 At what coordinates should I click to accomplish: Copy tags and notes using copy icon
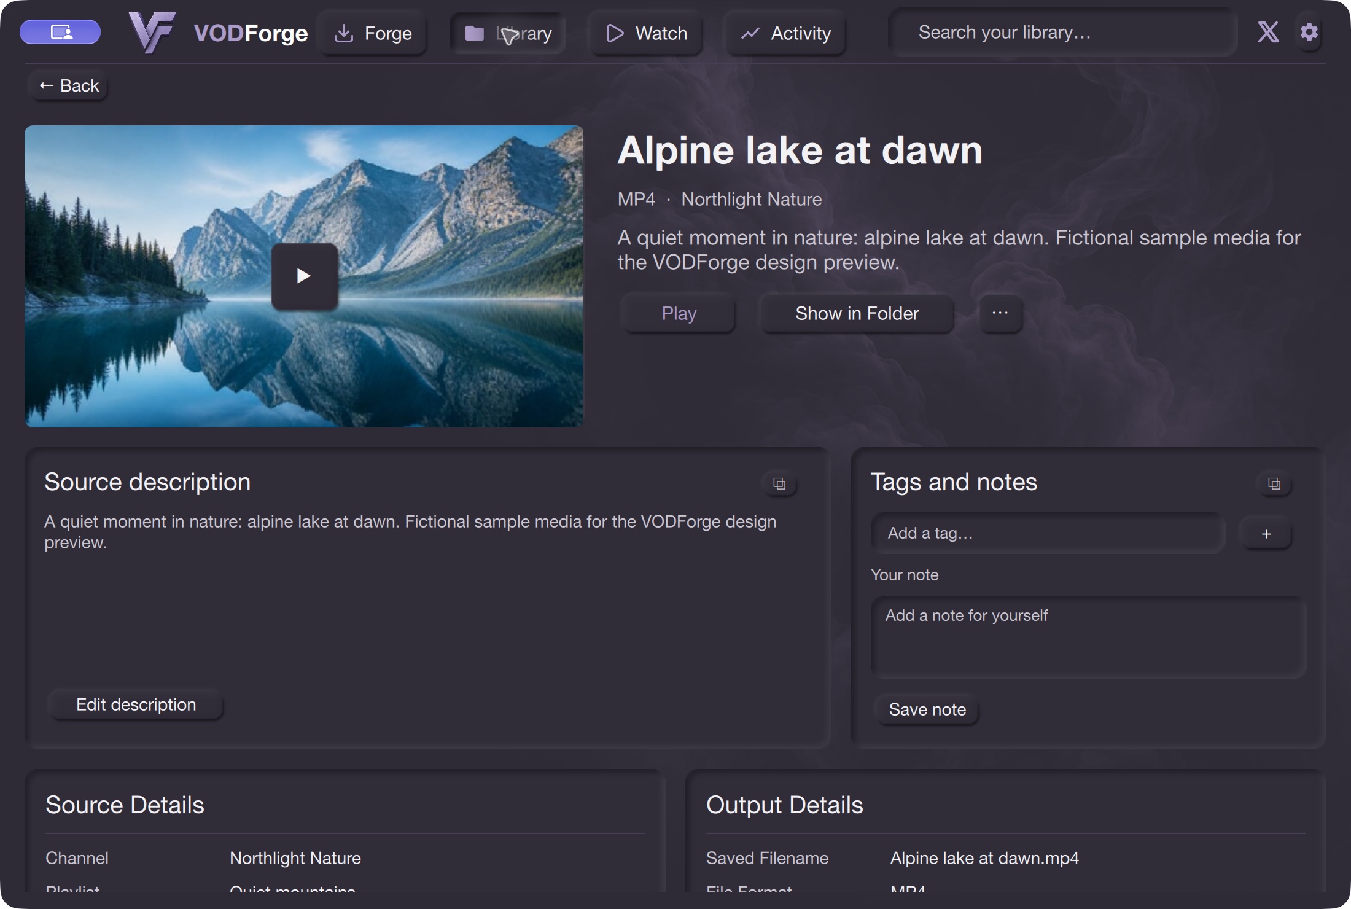[x=1274, y=483]
